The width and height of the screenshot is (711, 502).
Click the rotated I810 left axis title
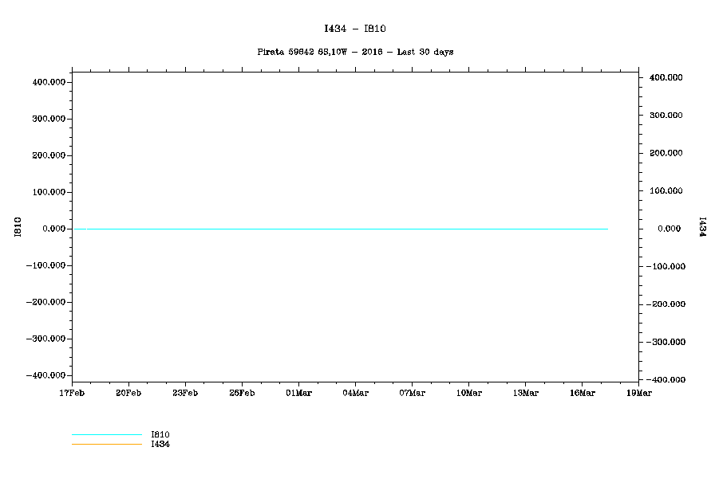point(18,227)
